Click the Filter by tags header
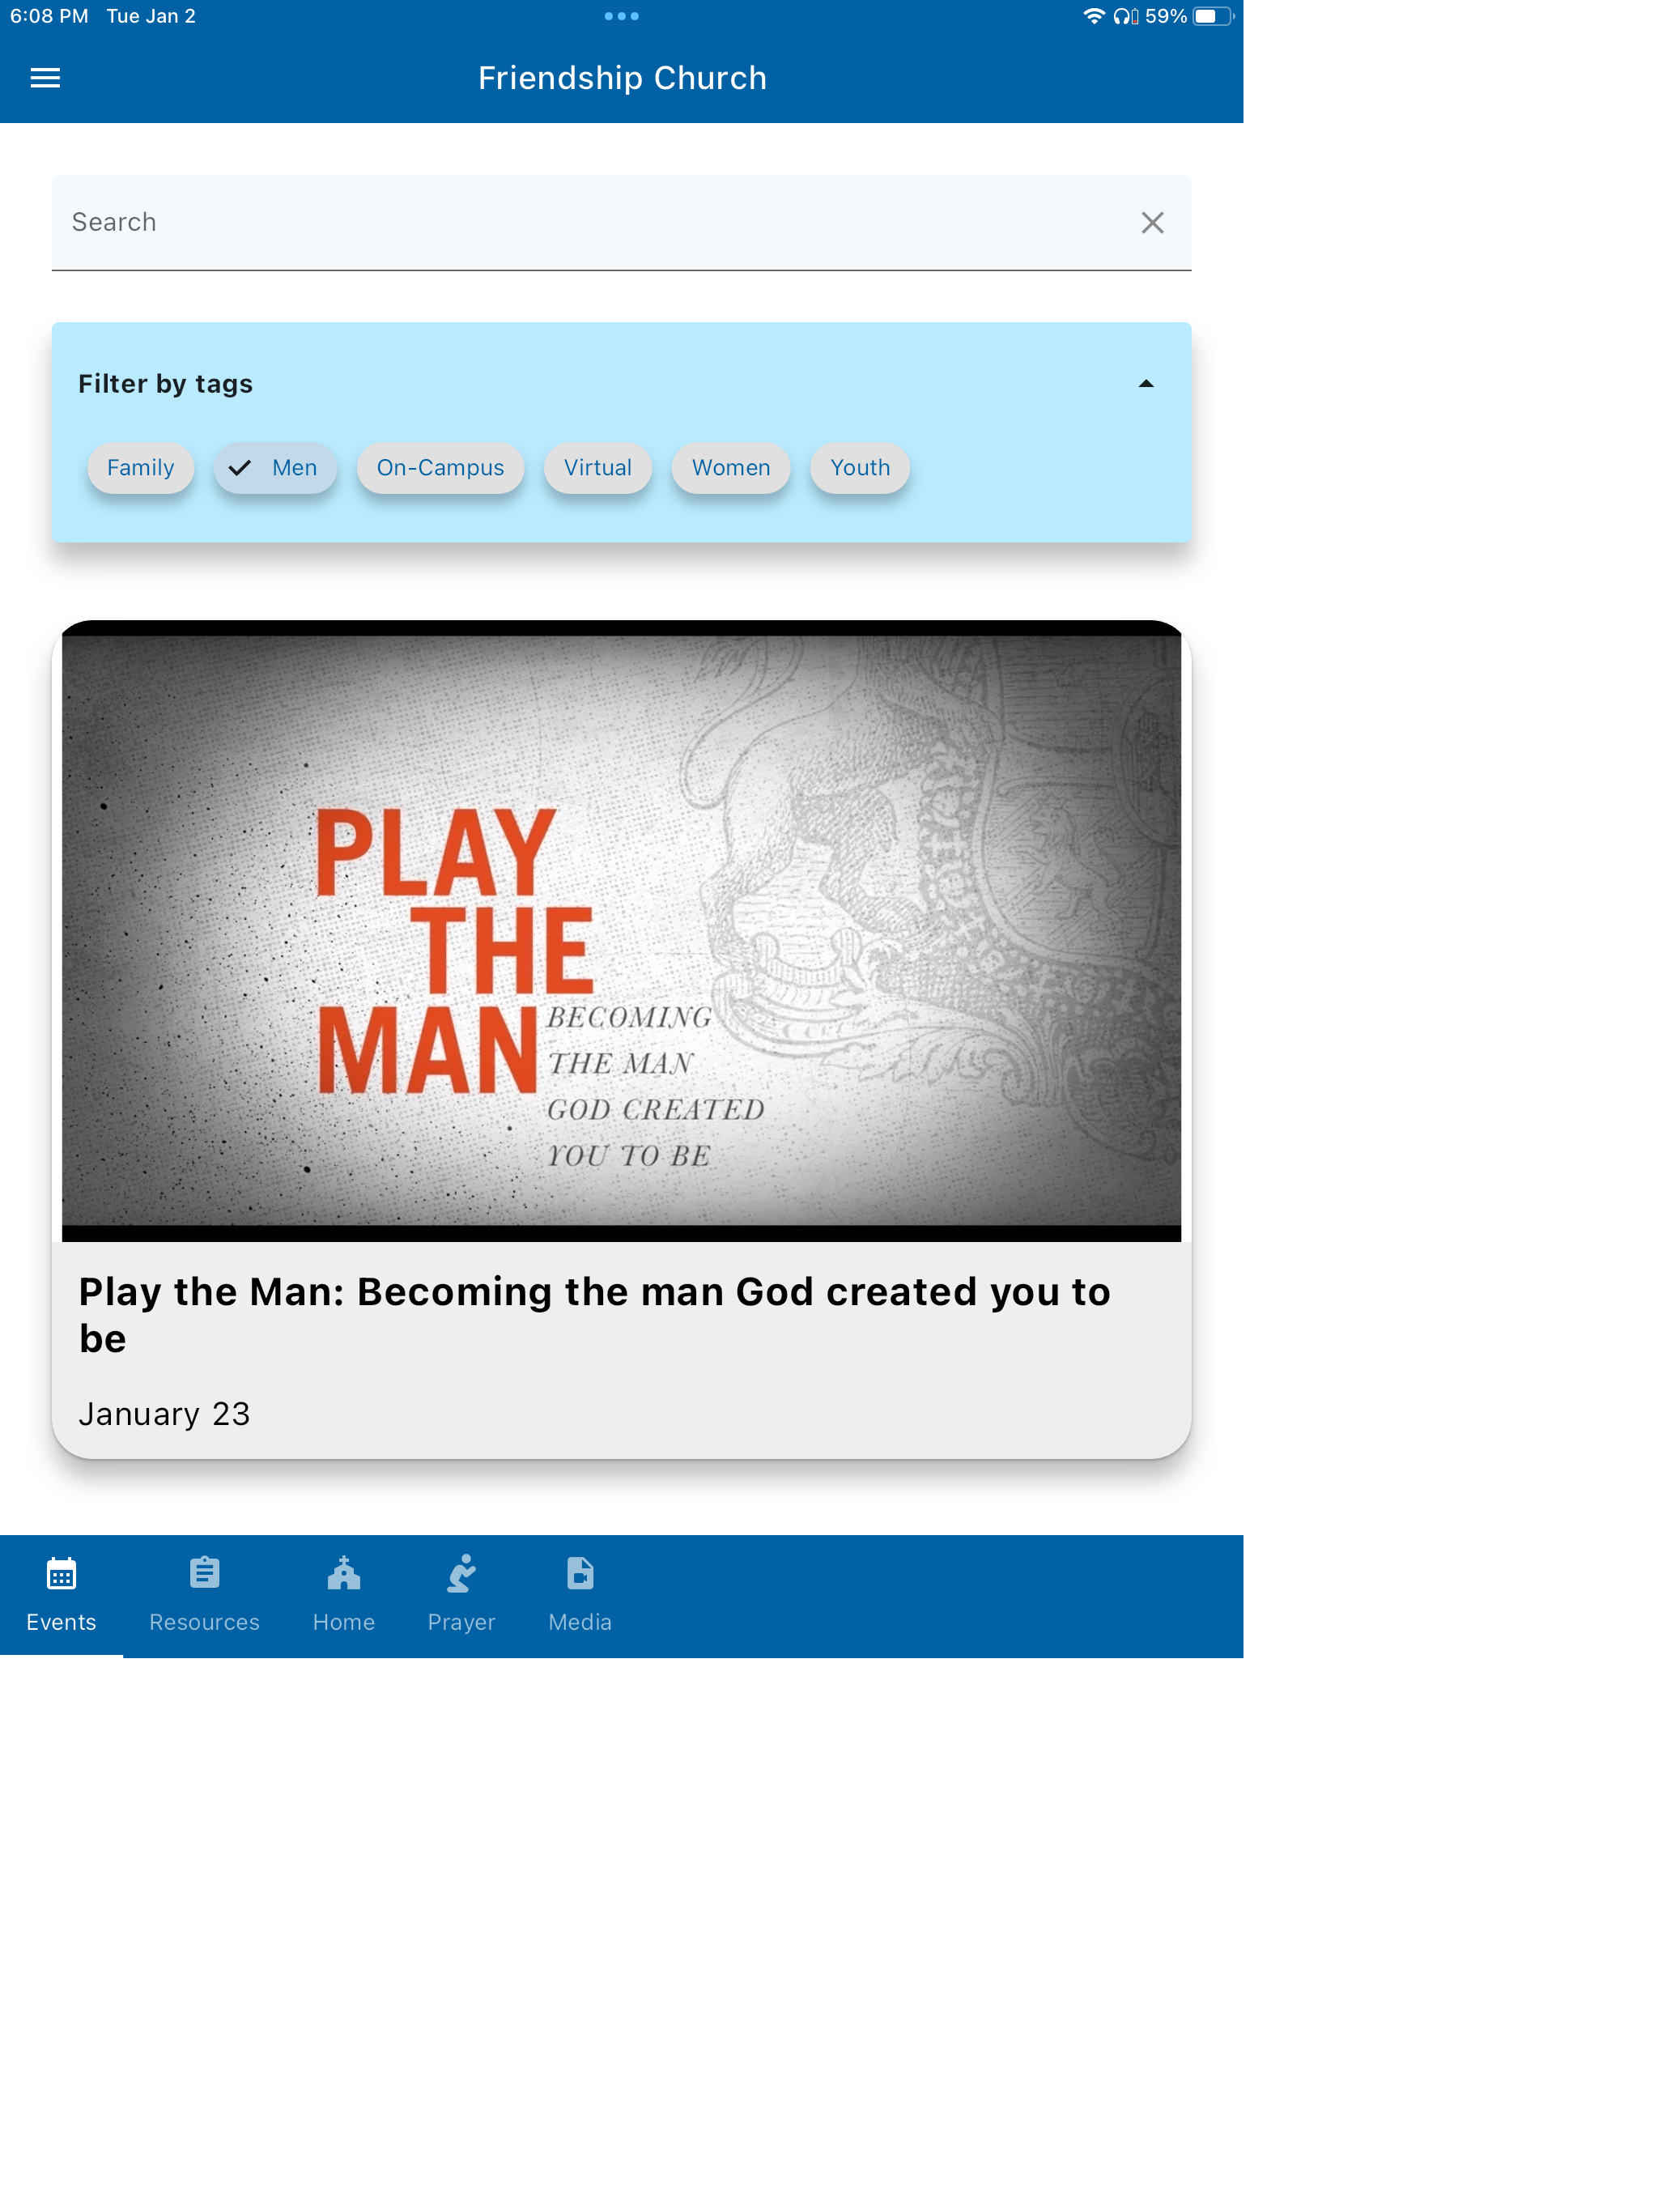The width and height of the screenshot is (1658, 2212). (166, 384)
